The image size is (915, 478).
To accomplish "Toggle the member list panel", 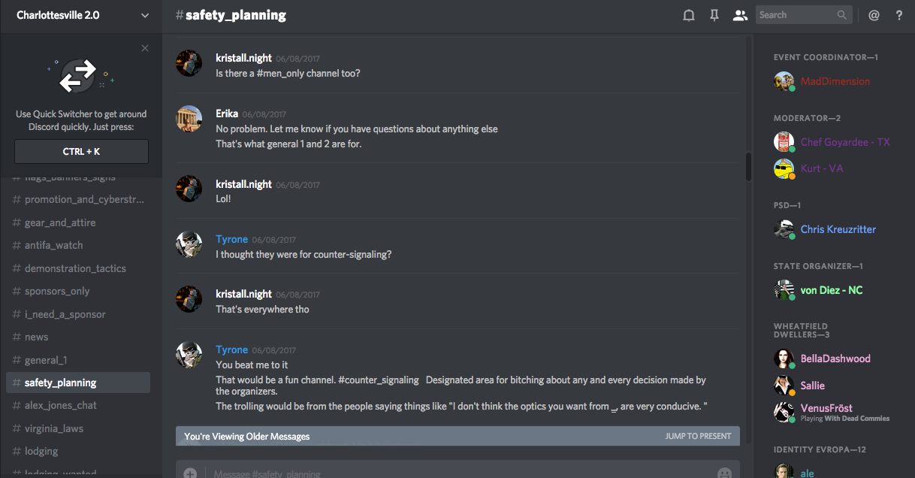I will pyautogui.click(x=740, y=15).
